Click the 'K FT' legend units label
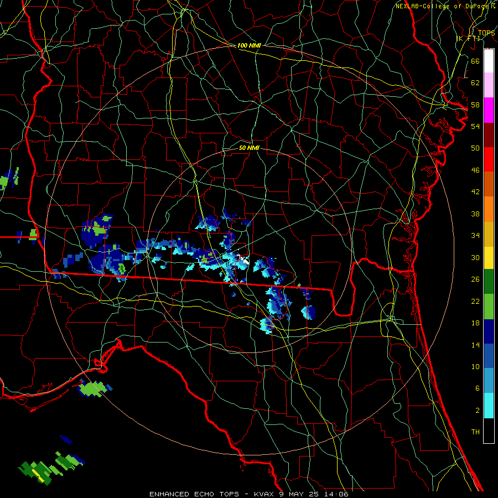498x498 pixels. coord(468,38)
